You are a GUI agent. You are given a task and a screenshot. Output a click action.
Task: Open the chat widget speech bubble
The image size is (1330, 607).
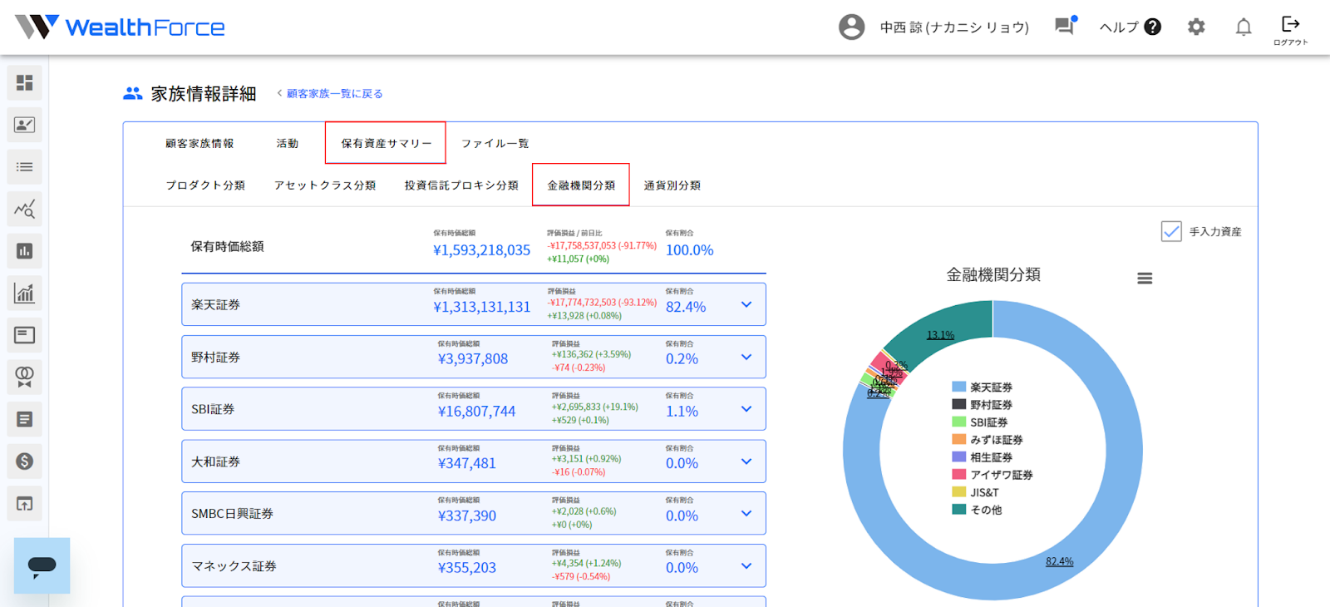coord(42,566)
